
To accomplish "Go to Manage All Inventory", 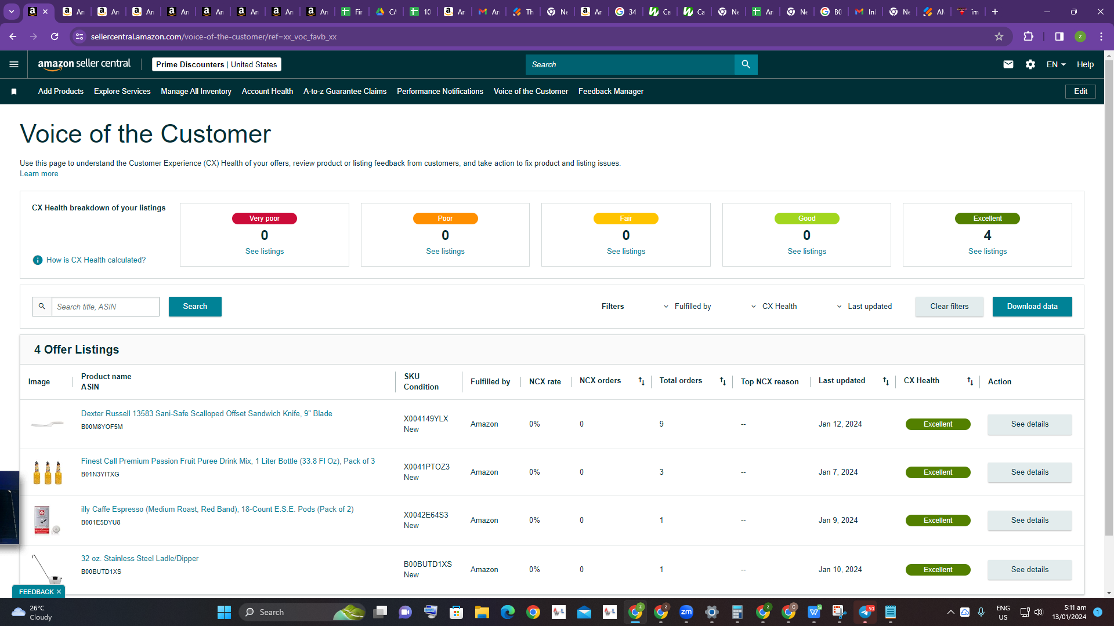I will pyautogui.click(x=196, y=92).
